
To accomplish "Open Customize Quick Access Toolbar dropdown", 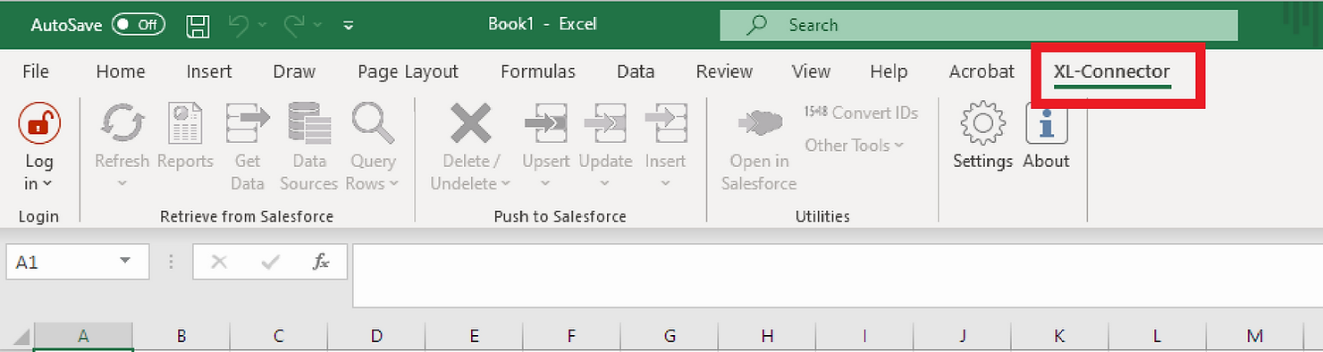I will click(x=349, y=25).
